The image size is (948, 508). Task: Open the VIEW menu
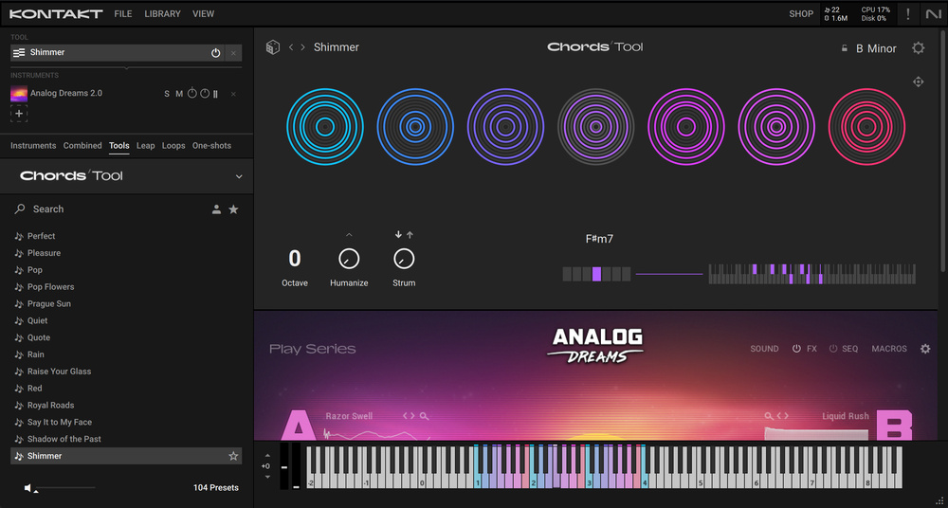pyautogui.click(x=203, y=14)
